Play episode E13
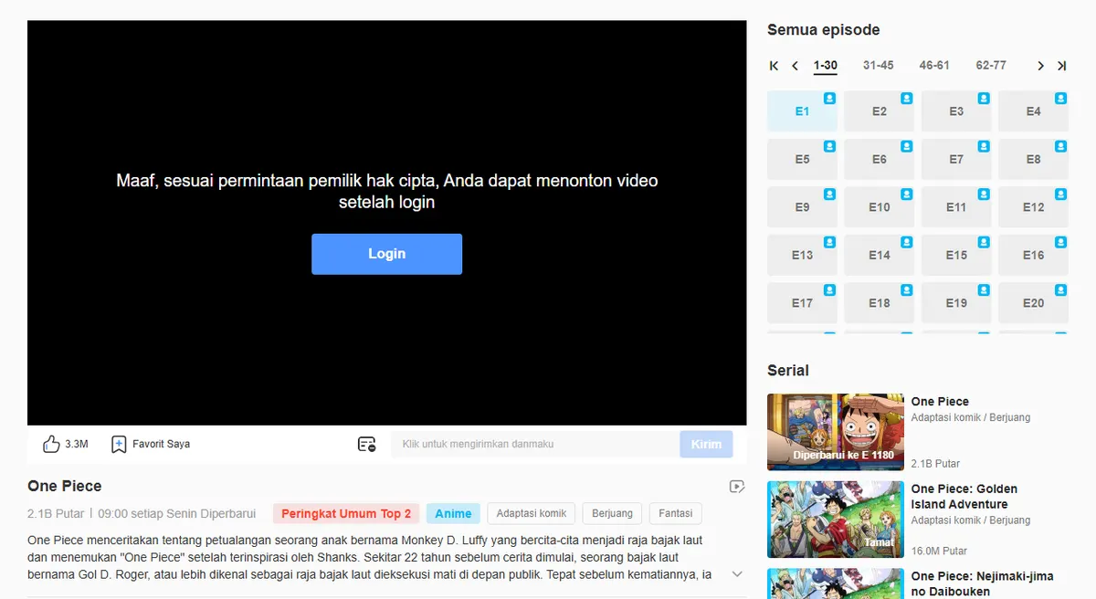Viewport: 1096px width, 599px height. [x=802, y=255]
